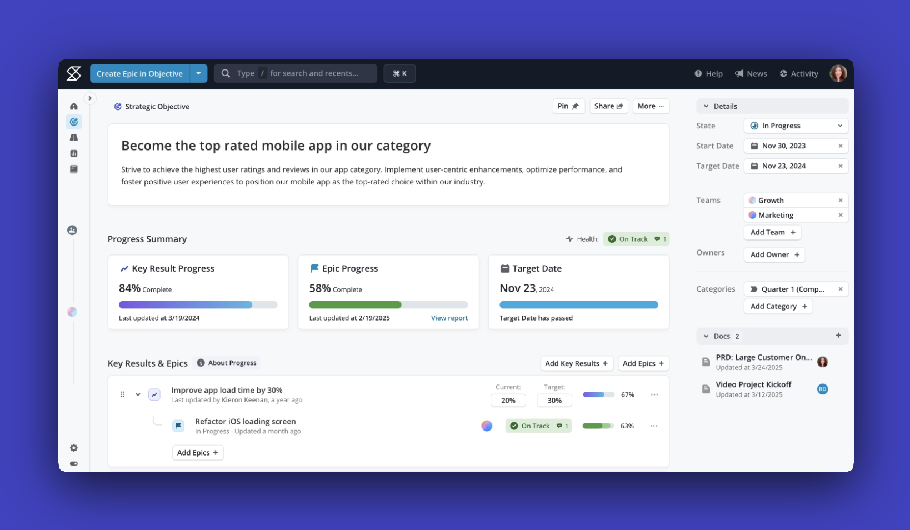Open Video Project Kickoff doc
The image size is (910, 530).
pos(753,384)
